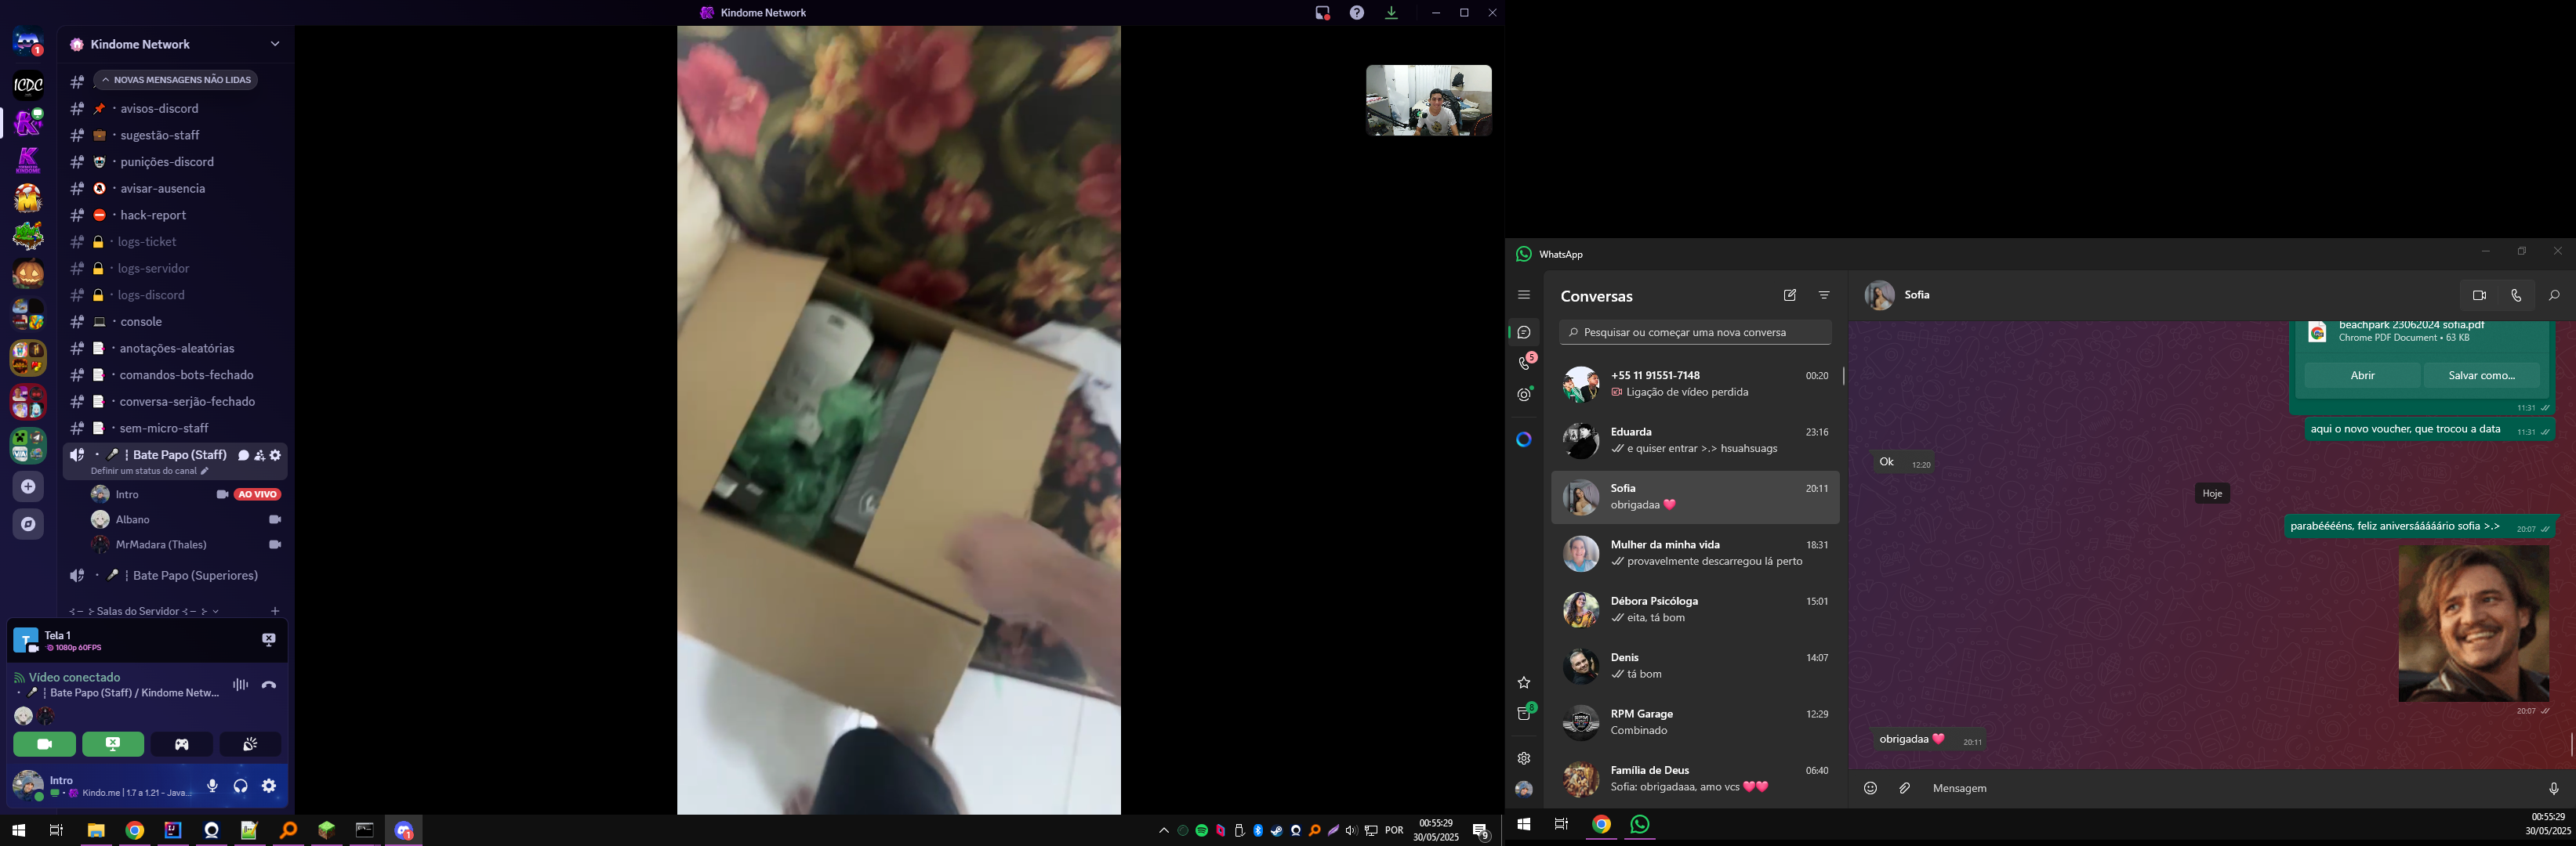Start voice call with Sofia

(x=2516, y=295)
